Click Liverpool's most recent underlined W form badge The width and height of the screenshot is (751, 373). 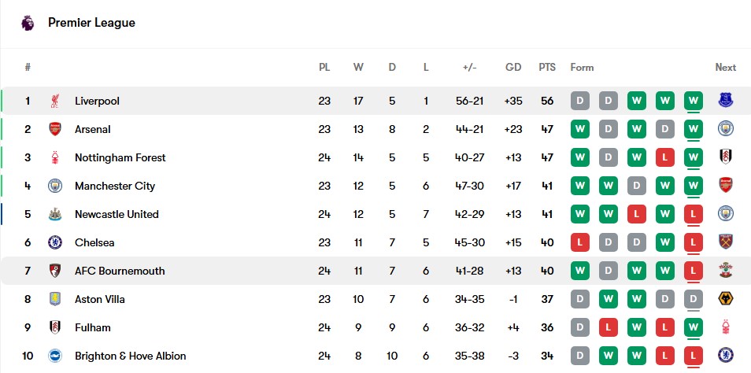tap(694, 101)
